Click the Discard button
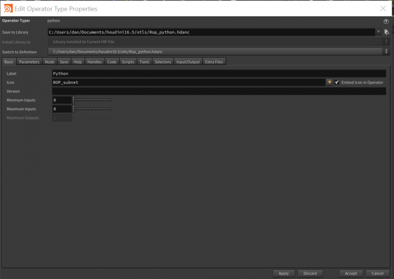The height and width of the screenshot is (279, 394). click(x=310, y=273)
